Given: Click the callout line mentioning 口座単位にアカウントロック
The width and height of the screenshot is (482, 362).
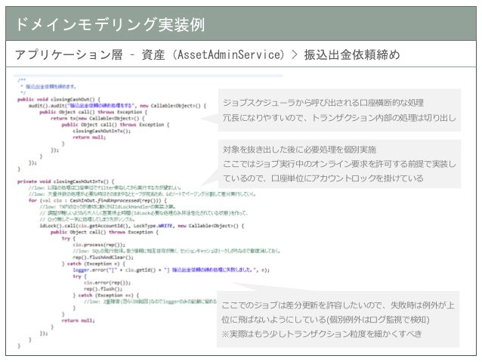Looking at the screenshot, I should pyautogui.click(x=323, y=178).
